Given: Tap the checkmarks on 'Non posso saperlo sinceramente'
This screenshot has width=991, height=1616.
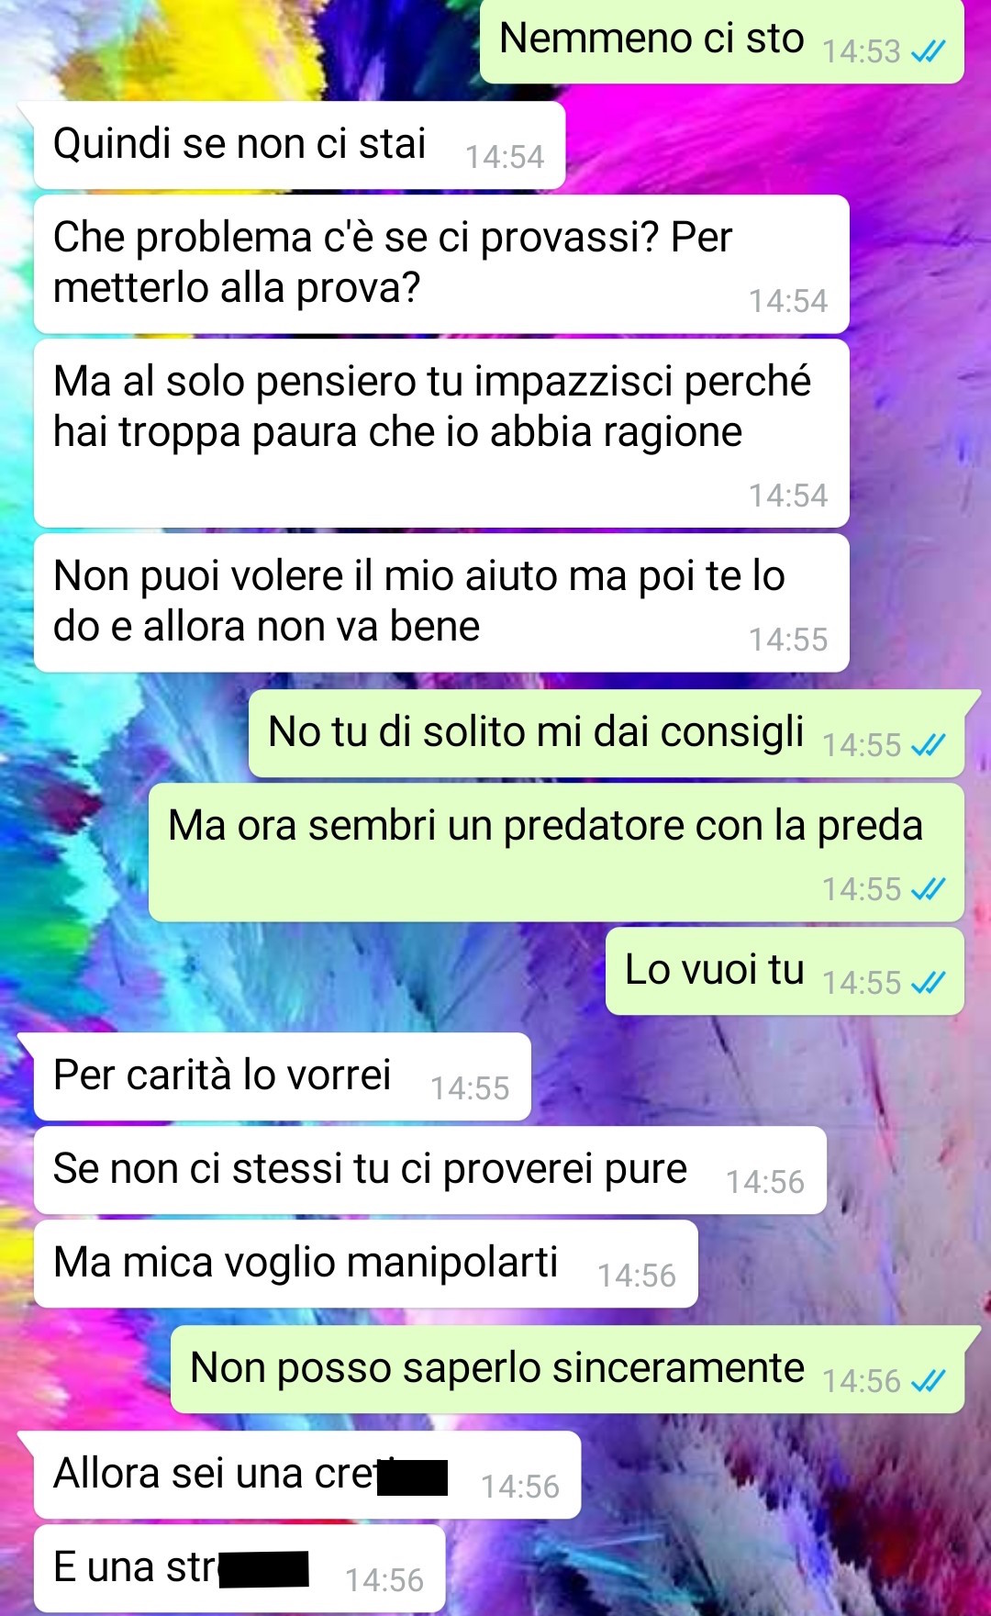Looking at the screenshot, I should pyautogui.click(x=928, y=1381).
